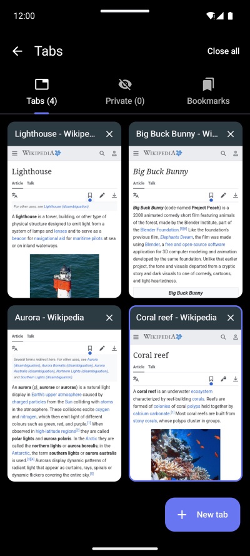The height and width of the screenshot is (556, 250).
Task: Tap the bookmark icon in the Big Buck Bunny preview
Action: (x=211, y=196)
